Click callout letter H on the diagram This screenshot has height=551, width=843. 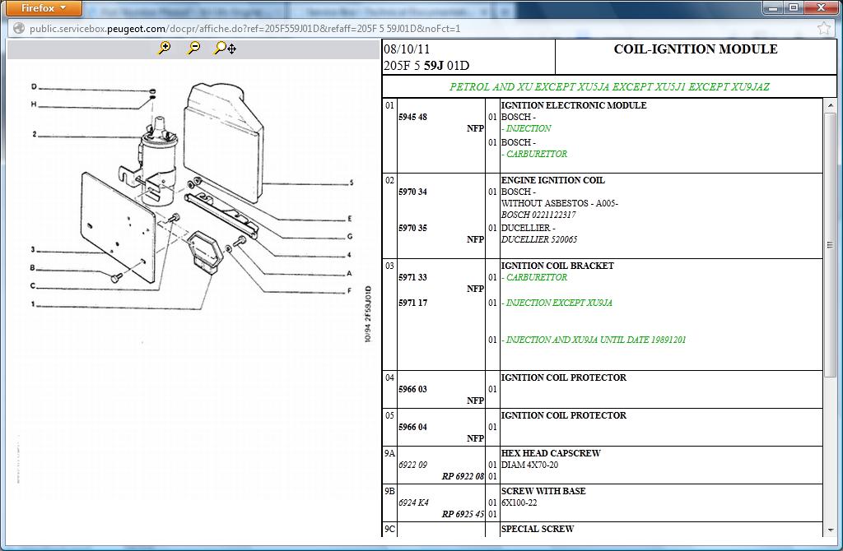point(34,104)
